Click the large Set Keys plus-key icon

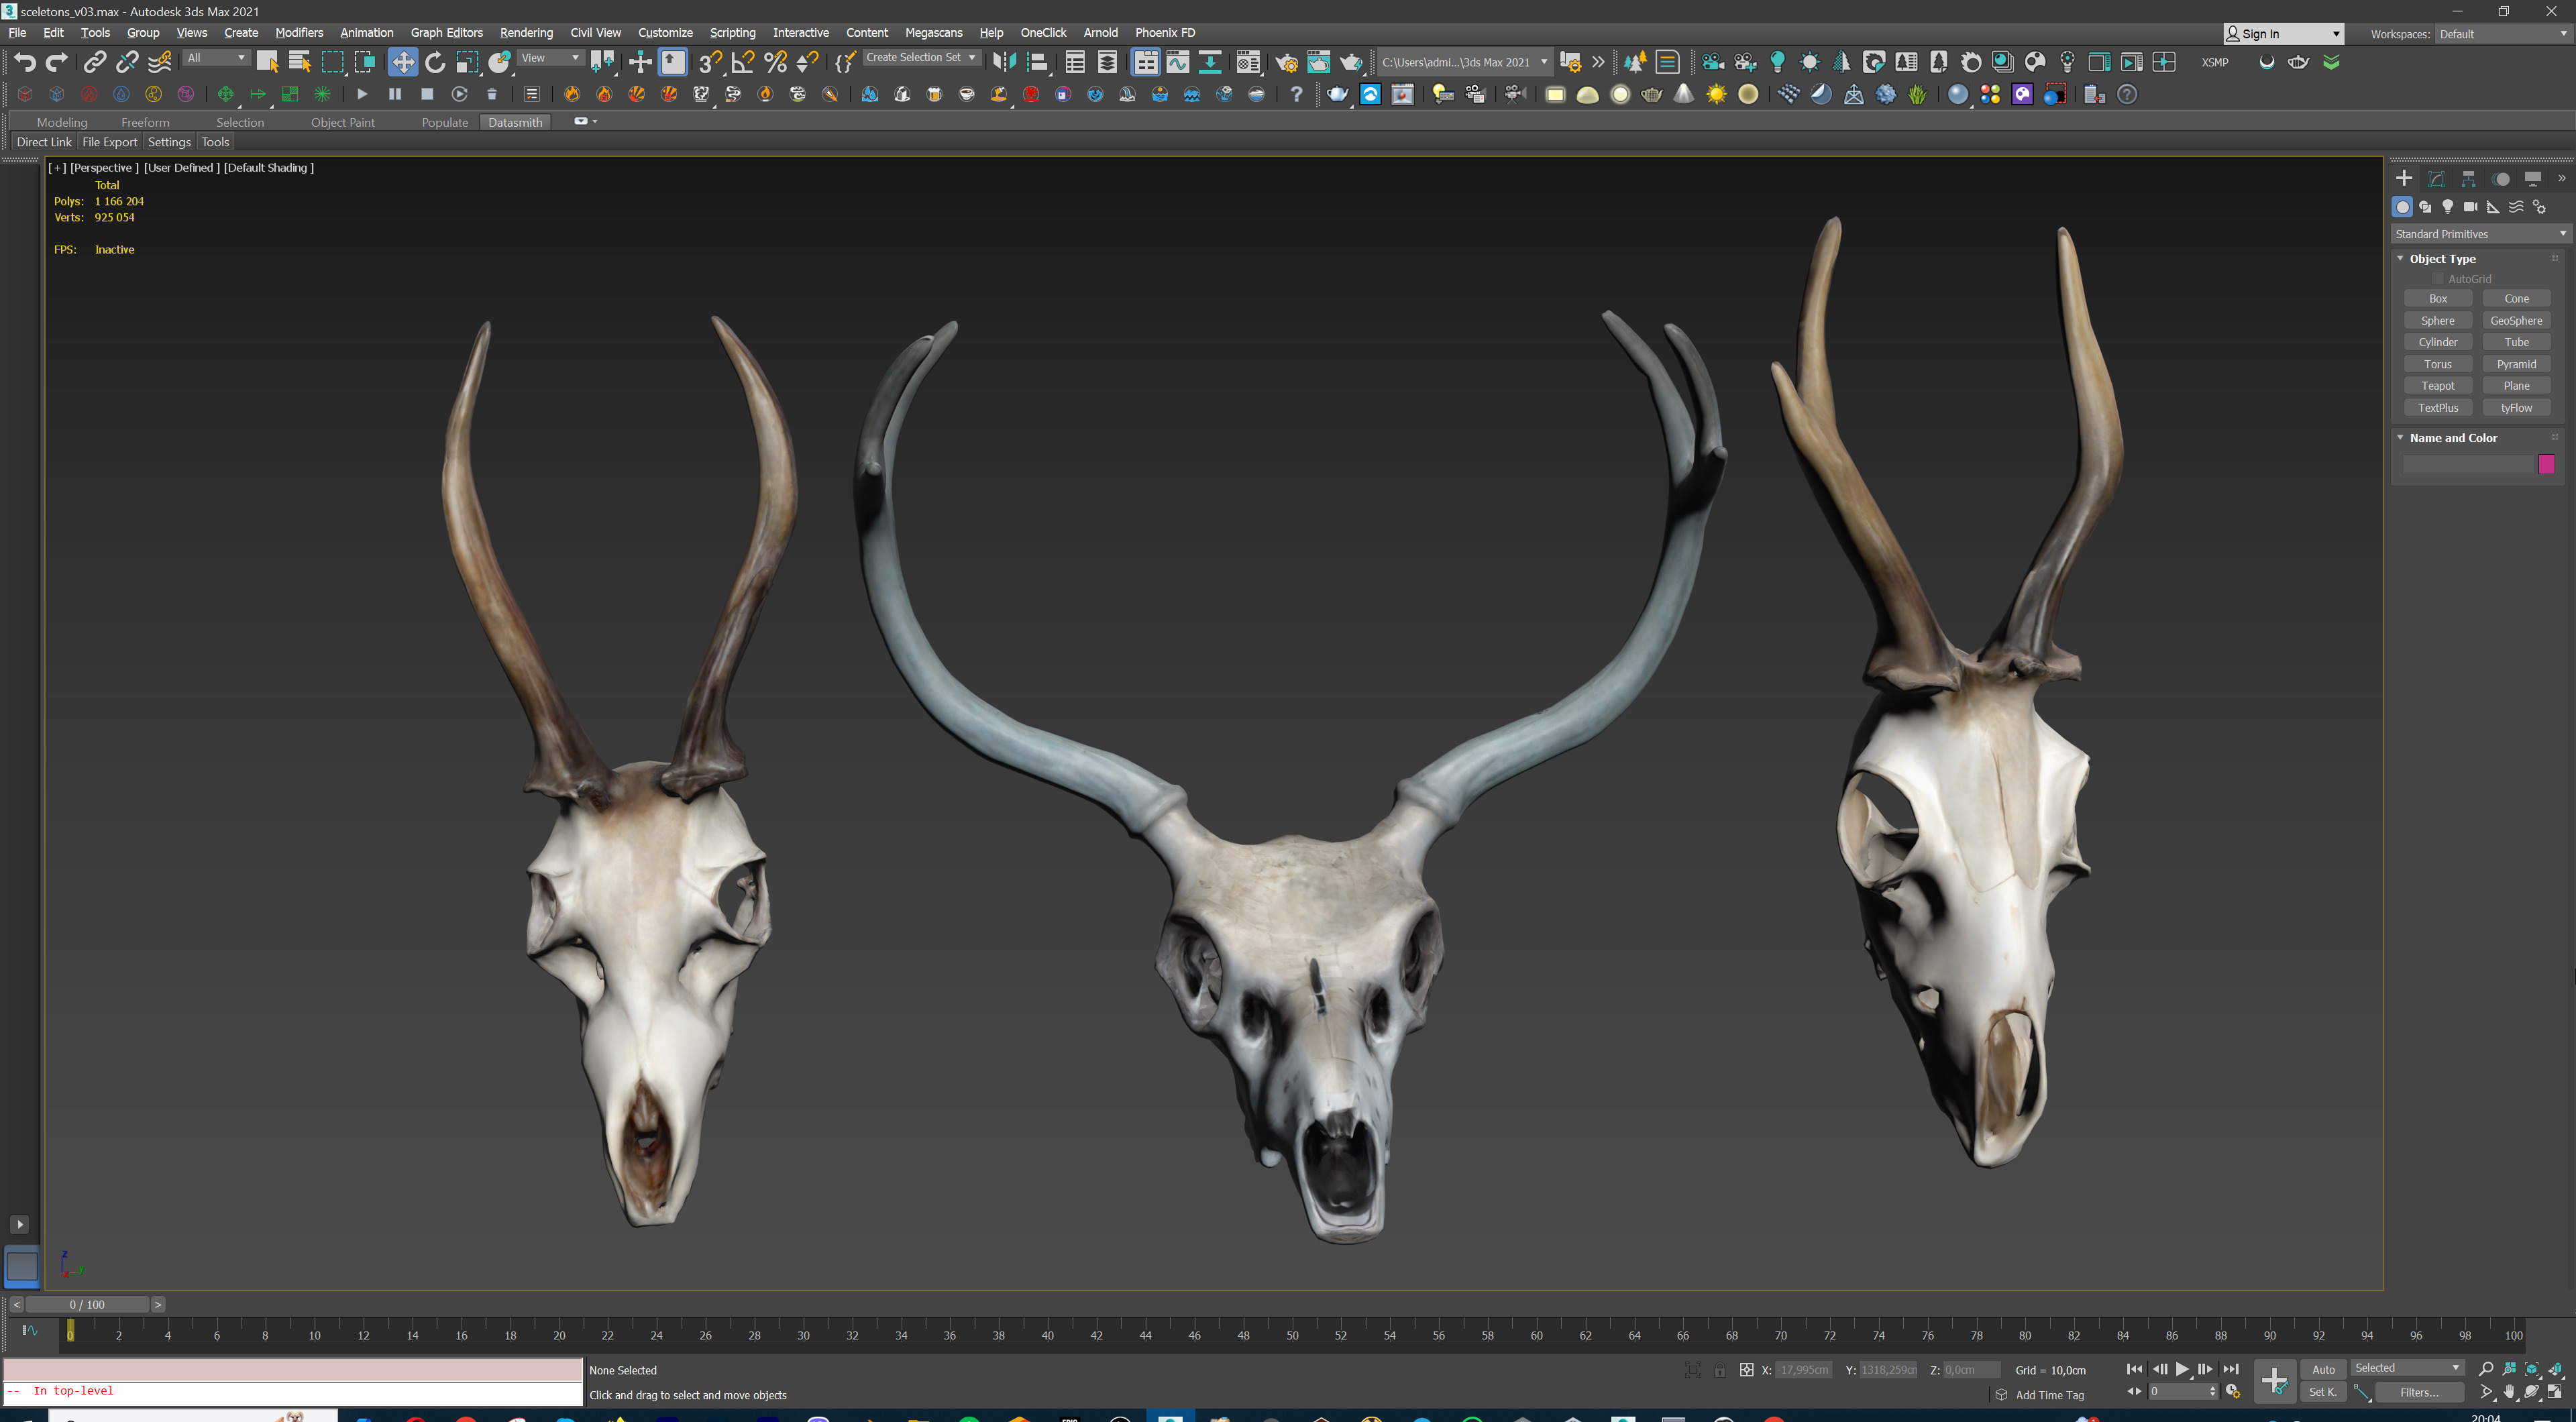pos(2274,1381)
